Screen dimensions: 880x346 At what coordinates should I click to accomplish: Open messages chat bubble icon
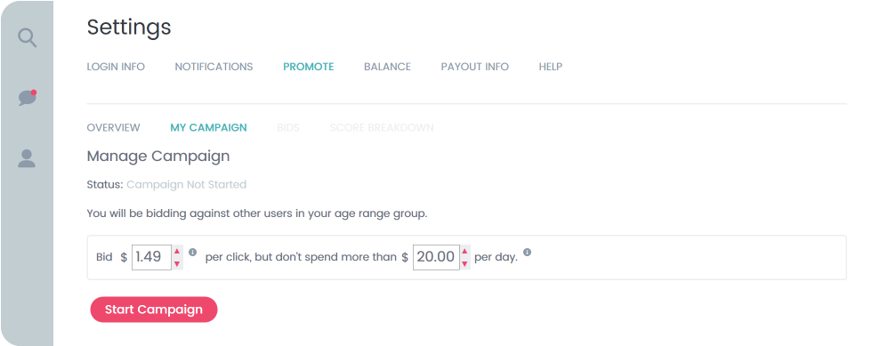[x=27, y=98]
